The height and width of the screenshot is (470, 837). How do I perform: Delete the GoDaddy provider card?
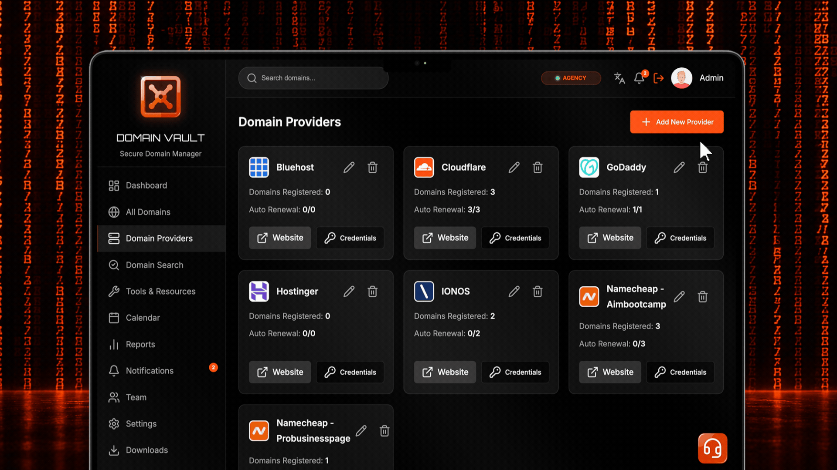pos(703,168)
